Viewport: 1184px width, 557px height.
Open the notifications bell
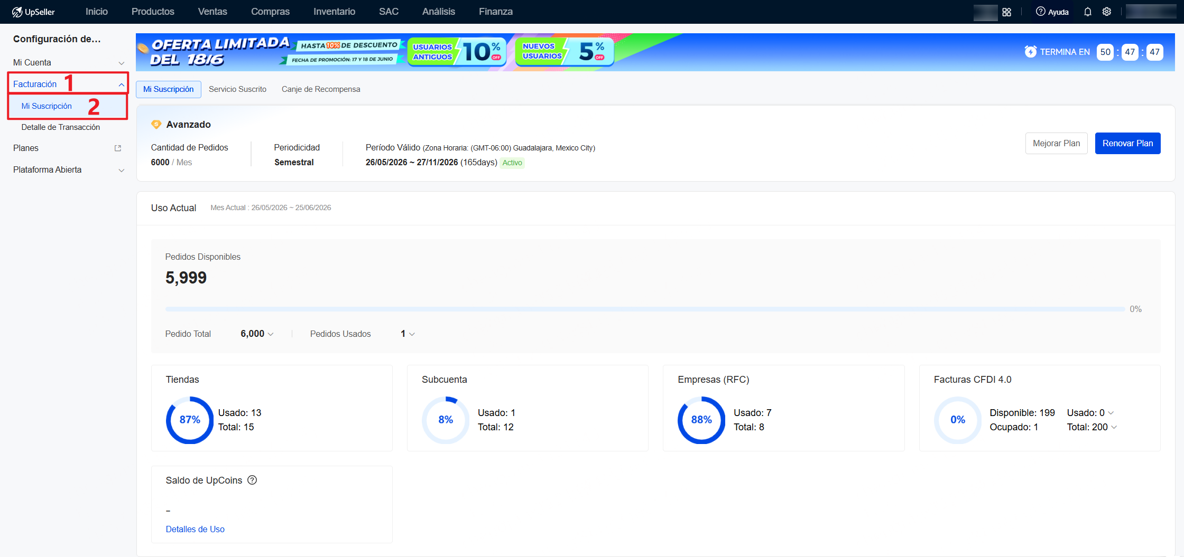pyautogui.click(x=1087, y=12)
